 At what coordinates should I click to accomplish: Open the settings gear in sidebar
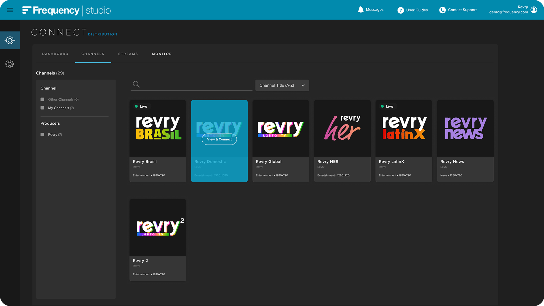pos(10,64)
